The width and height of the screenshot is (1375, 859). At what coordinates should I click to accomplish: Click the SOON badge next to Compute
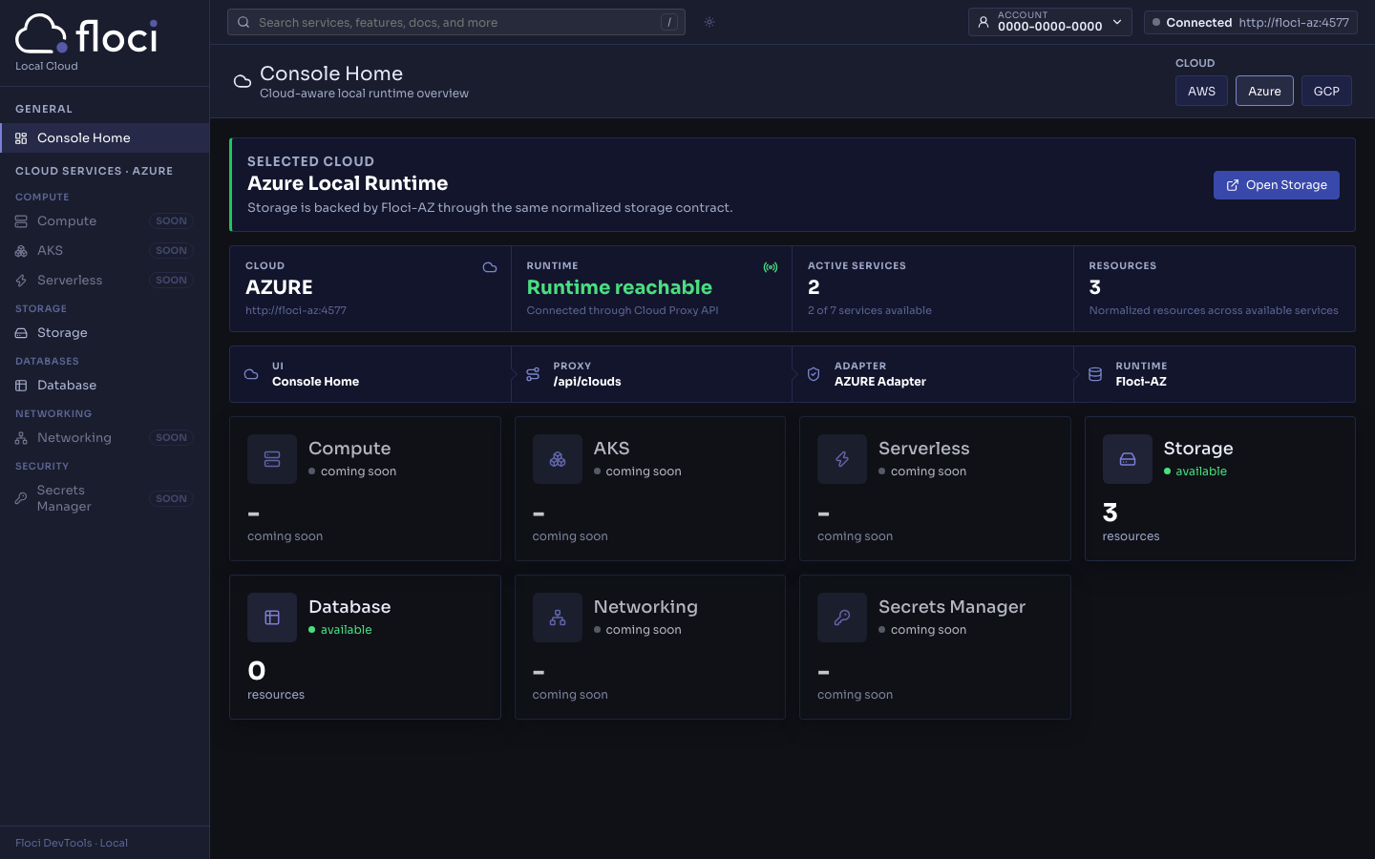tap(172, 220)
